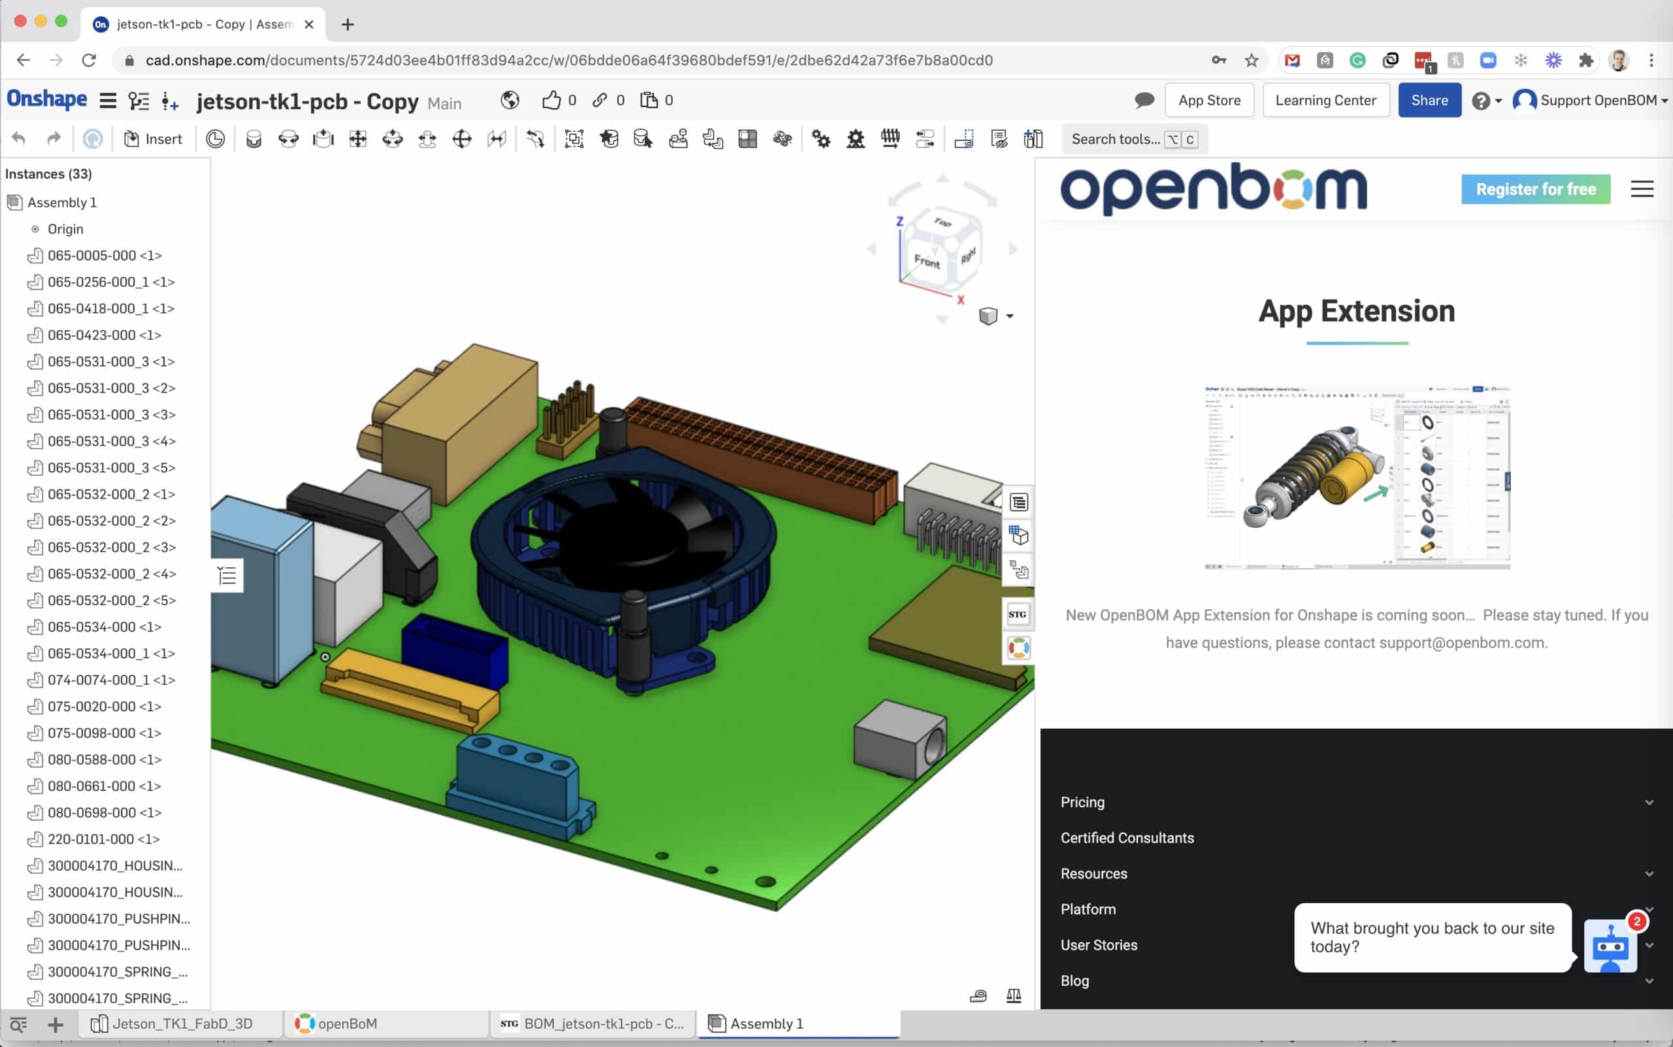Click the insert new element icon beside the title
Image resolution: width=1673 pixels, height=1047 pixels.
click(171, 101)
